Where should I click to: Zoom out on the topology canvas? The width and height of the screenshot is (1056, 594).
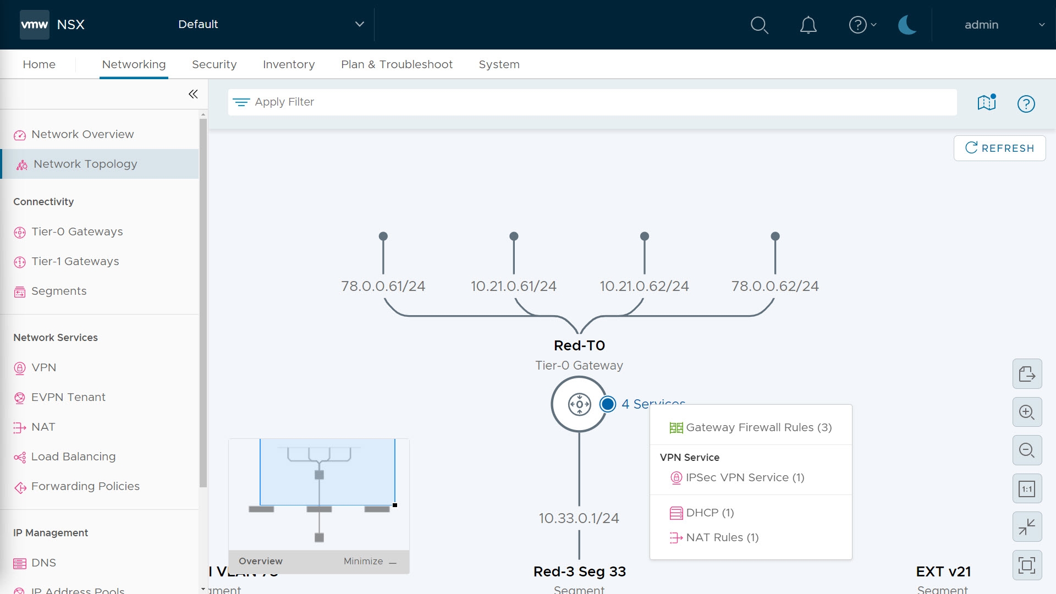1027,450
